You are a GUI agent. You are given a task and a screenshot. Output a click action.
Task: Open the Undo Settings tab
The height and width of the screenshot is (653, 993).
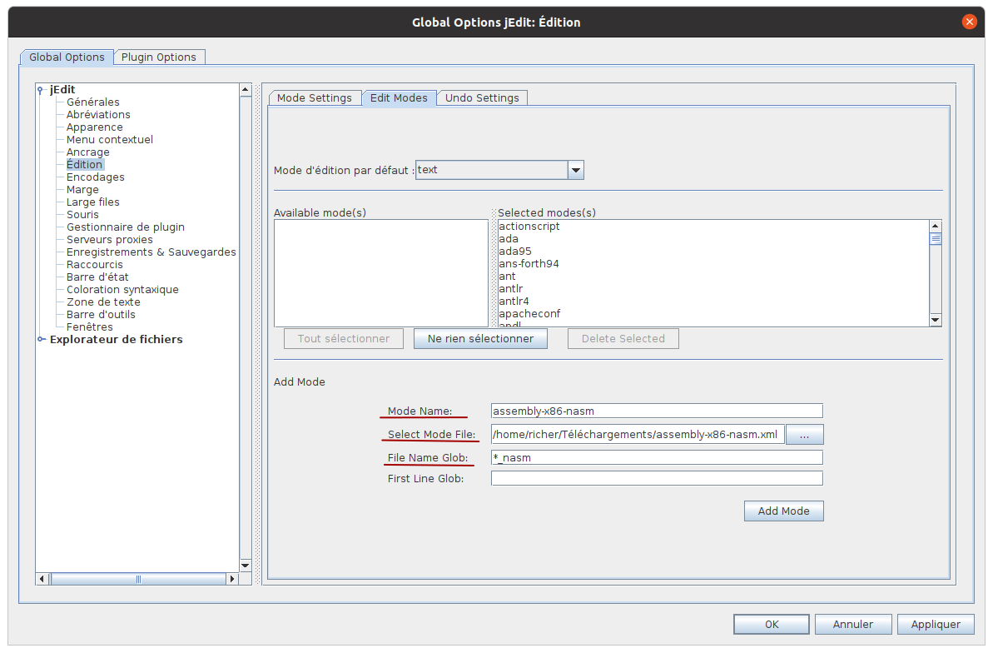coord(482,98)
